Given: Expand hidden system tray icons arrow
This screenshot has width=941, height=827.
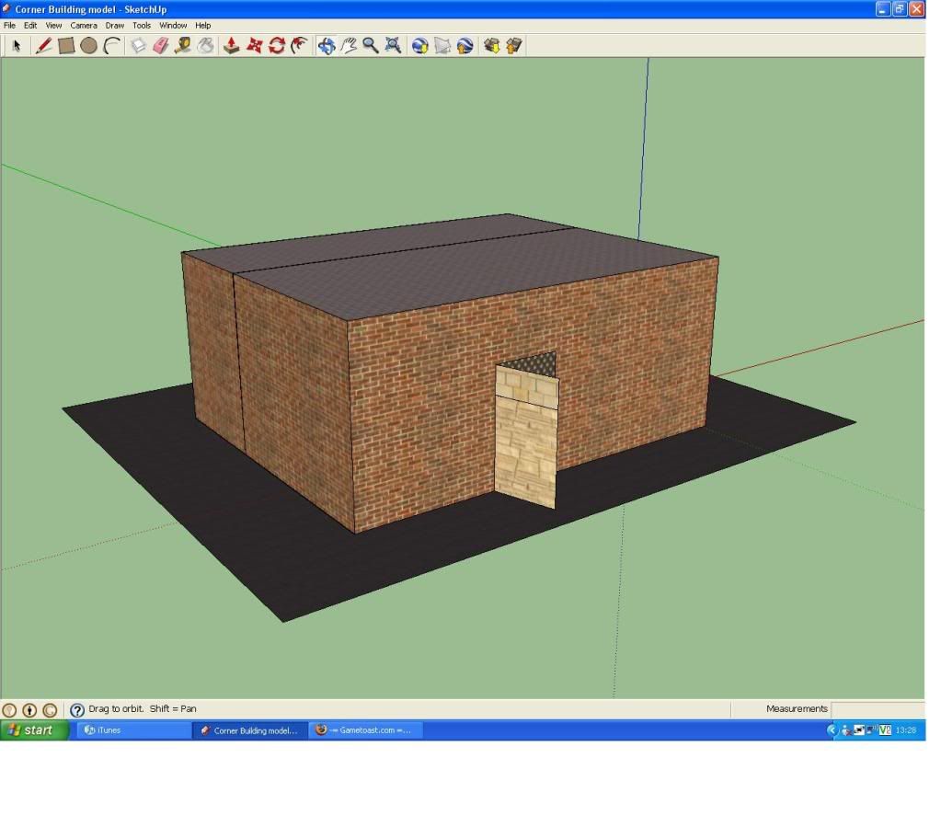Looking at the screenshot, I should [832, 729].
